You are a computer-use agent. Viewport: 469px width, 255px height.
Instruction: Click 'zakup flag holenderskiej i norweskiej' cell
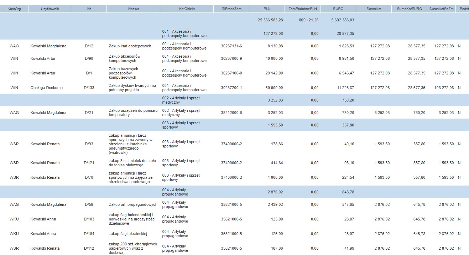(132, 219)
